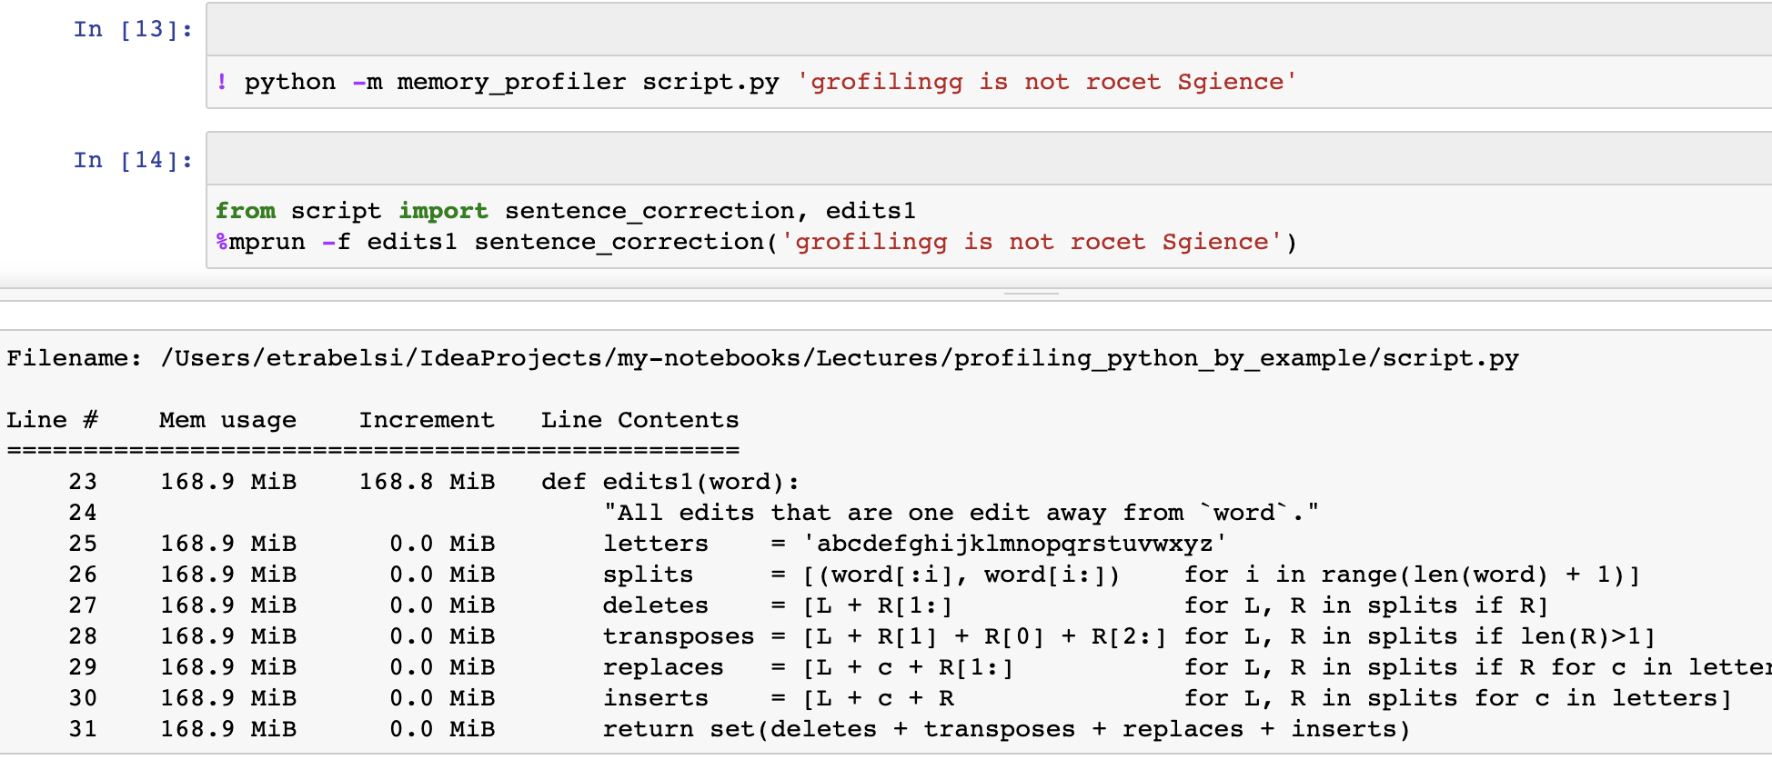Click the 'Line #' column header
Viewport: 1772px width, 760px height.
coord(52,420)
